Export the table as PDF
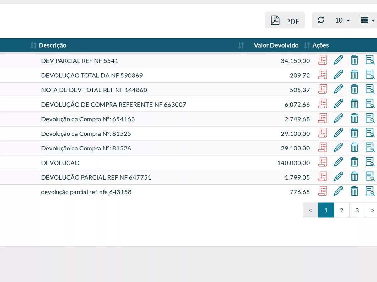The height and width of the screenshot is (282, 377). 285,20
